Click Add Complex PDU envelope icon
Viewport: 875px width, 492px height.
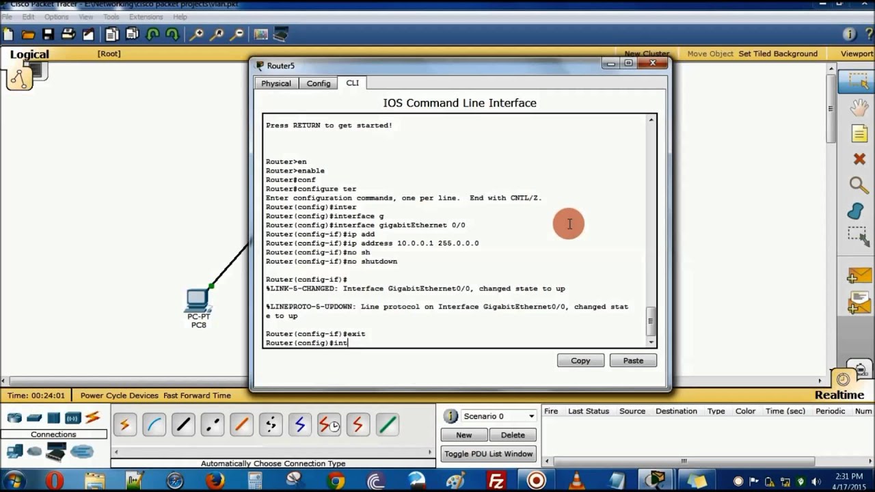(x=859, y=301)
